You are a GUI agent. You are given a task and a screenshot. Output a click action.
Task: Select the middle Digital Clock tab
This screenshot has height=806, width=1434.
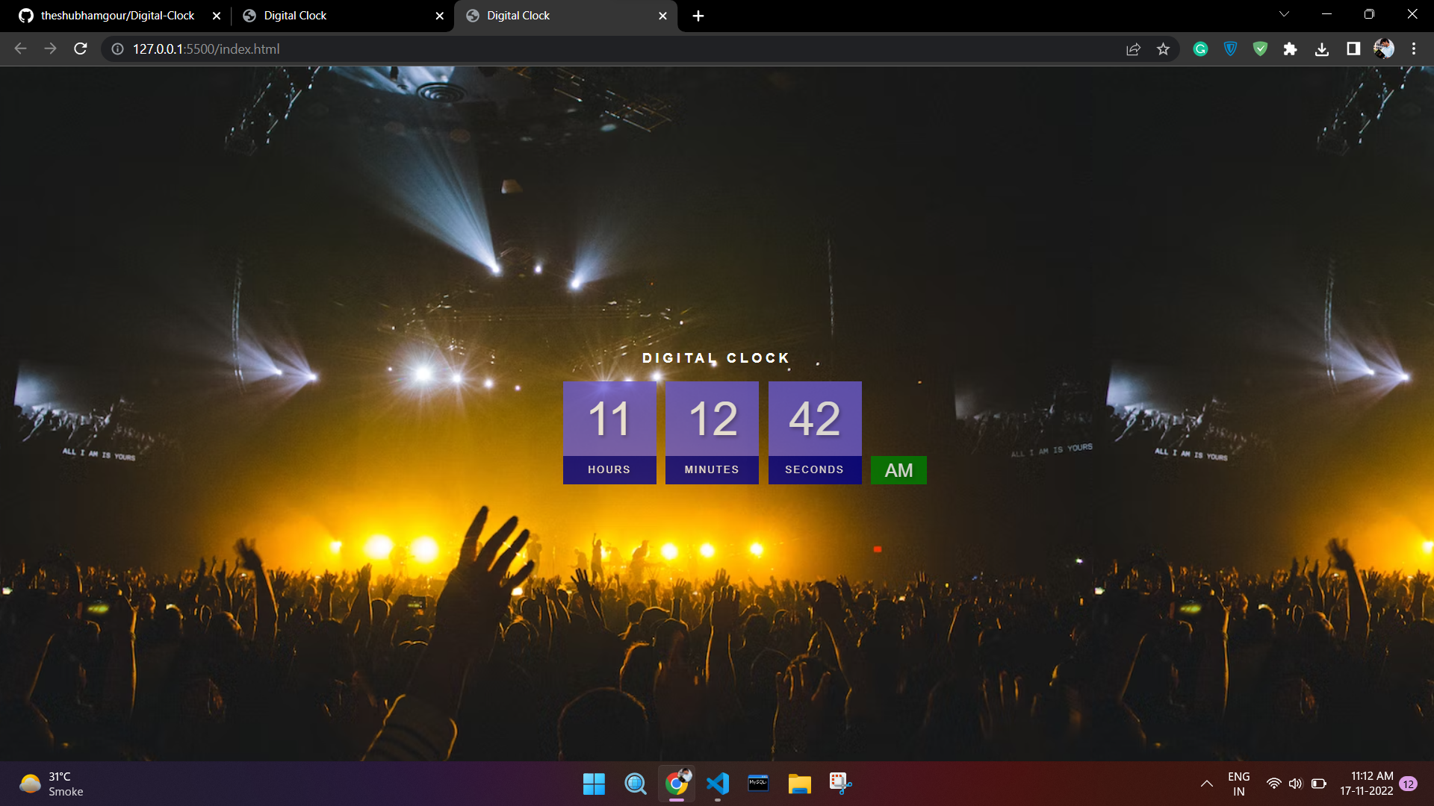[x=329, y=15]
